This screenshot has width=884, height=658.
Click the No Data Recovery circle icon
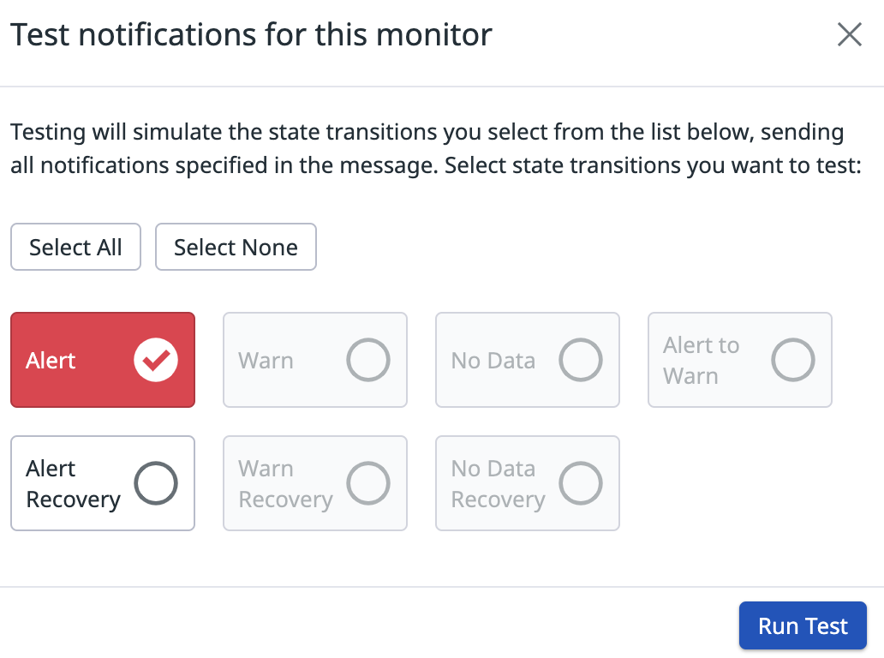point(581,484)
